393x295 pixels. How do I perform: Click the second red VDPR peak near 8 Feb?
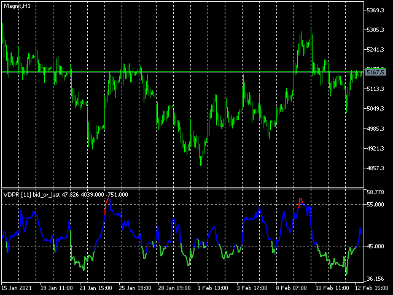[x=300, y=202]
